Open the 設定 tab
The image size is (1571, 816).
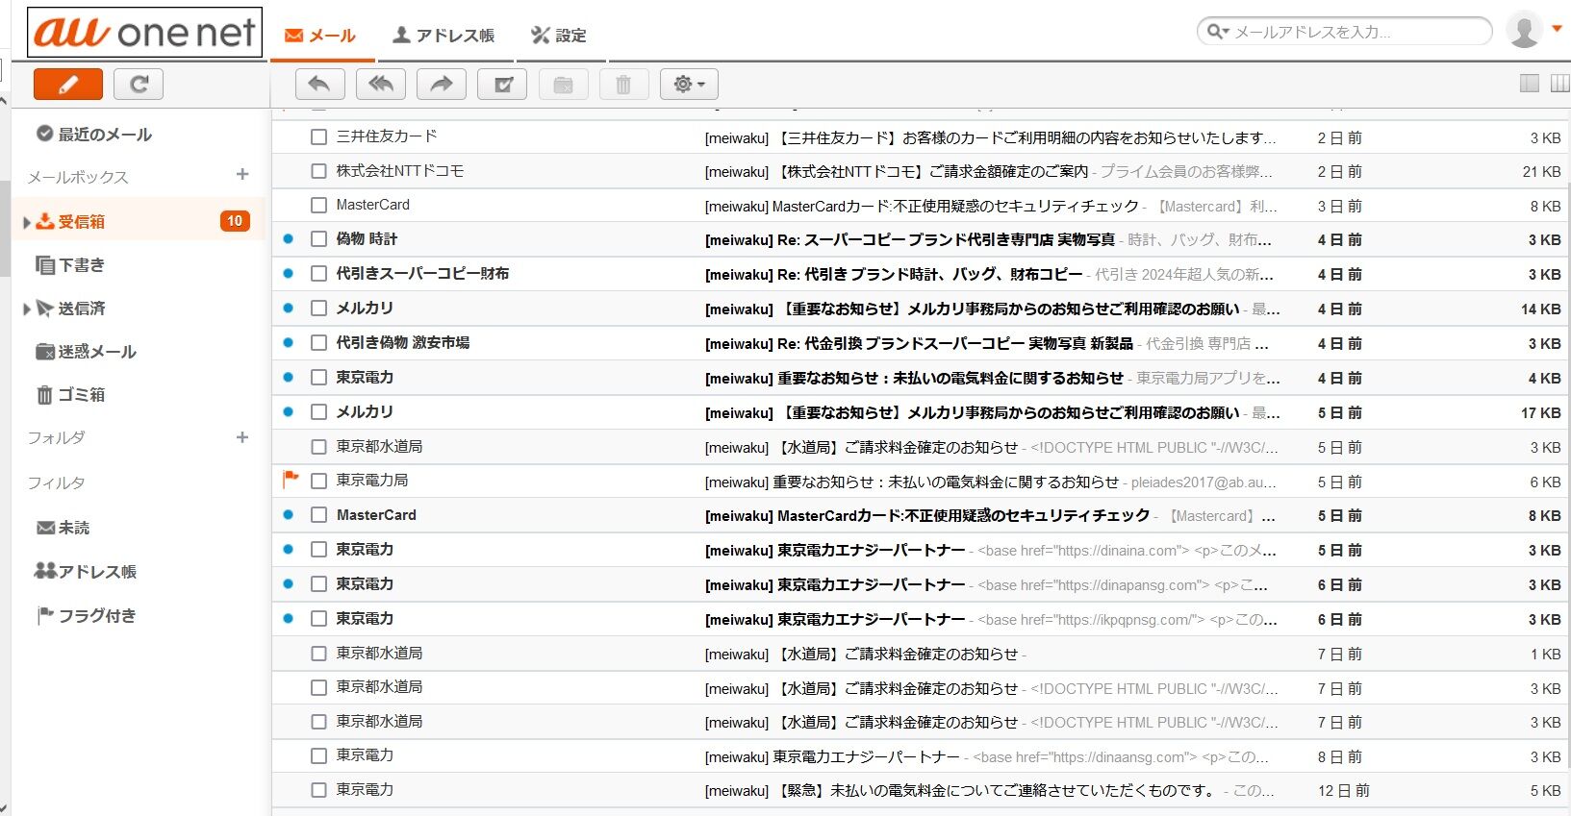point(558,36)
